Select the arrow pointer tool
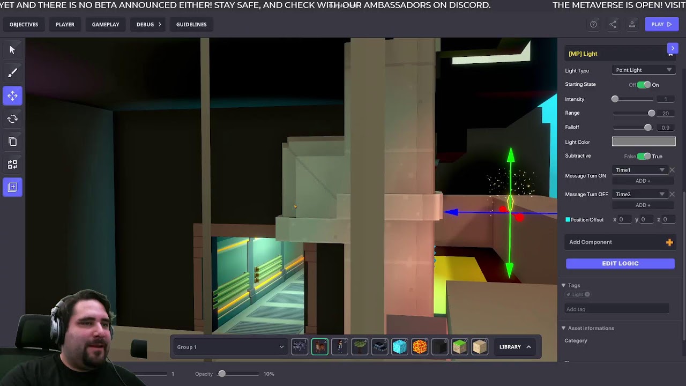The height and width of the screenshot is (386, 686). tap(12, 50)
